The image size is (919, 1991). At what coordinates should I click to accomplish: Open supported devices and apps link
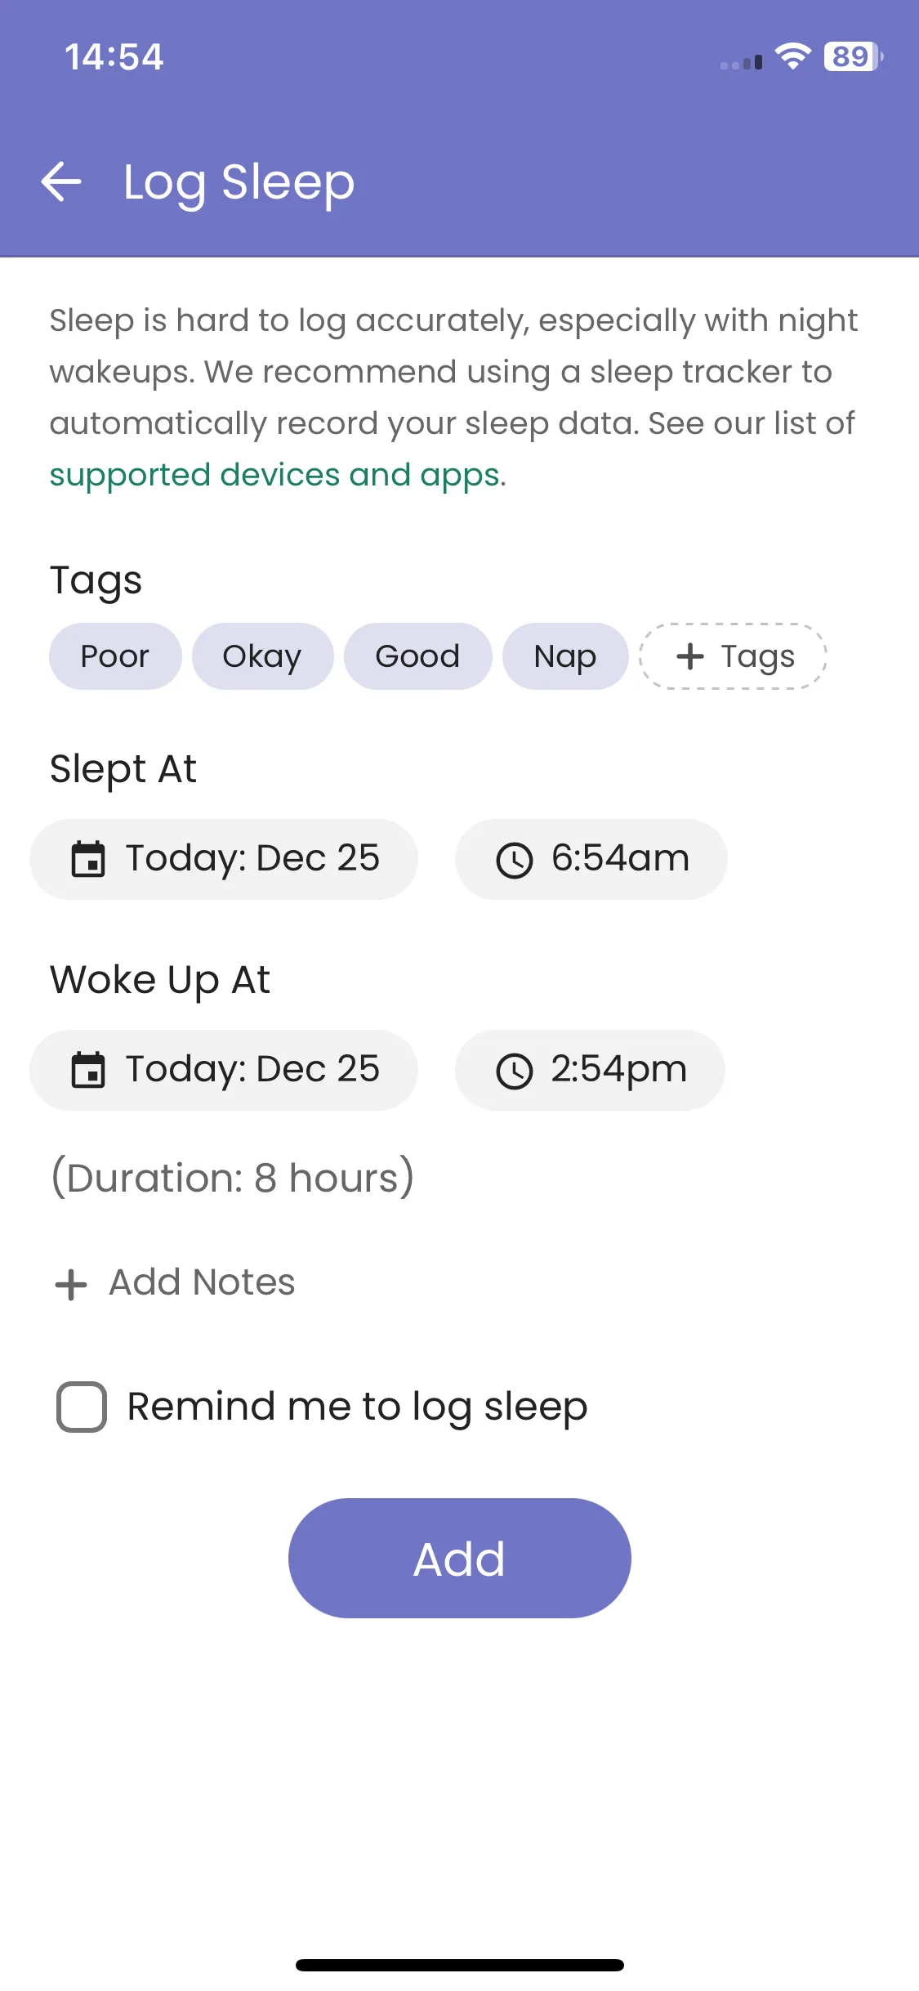277,475
